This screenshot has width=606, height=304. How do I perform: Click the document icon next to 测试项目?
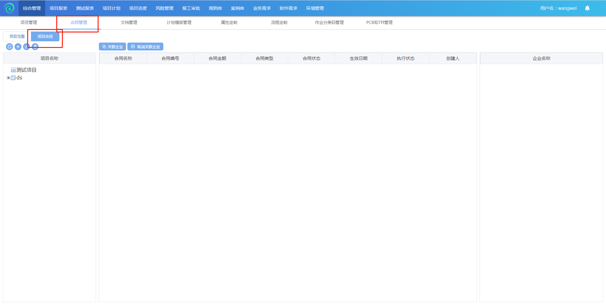13,70
